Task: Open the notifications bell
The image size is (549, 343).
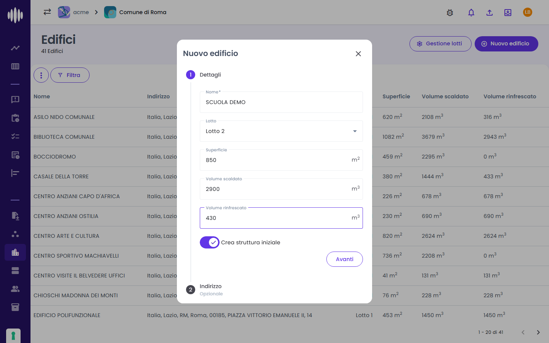Action: (x=471, y=13)
